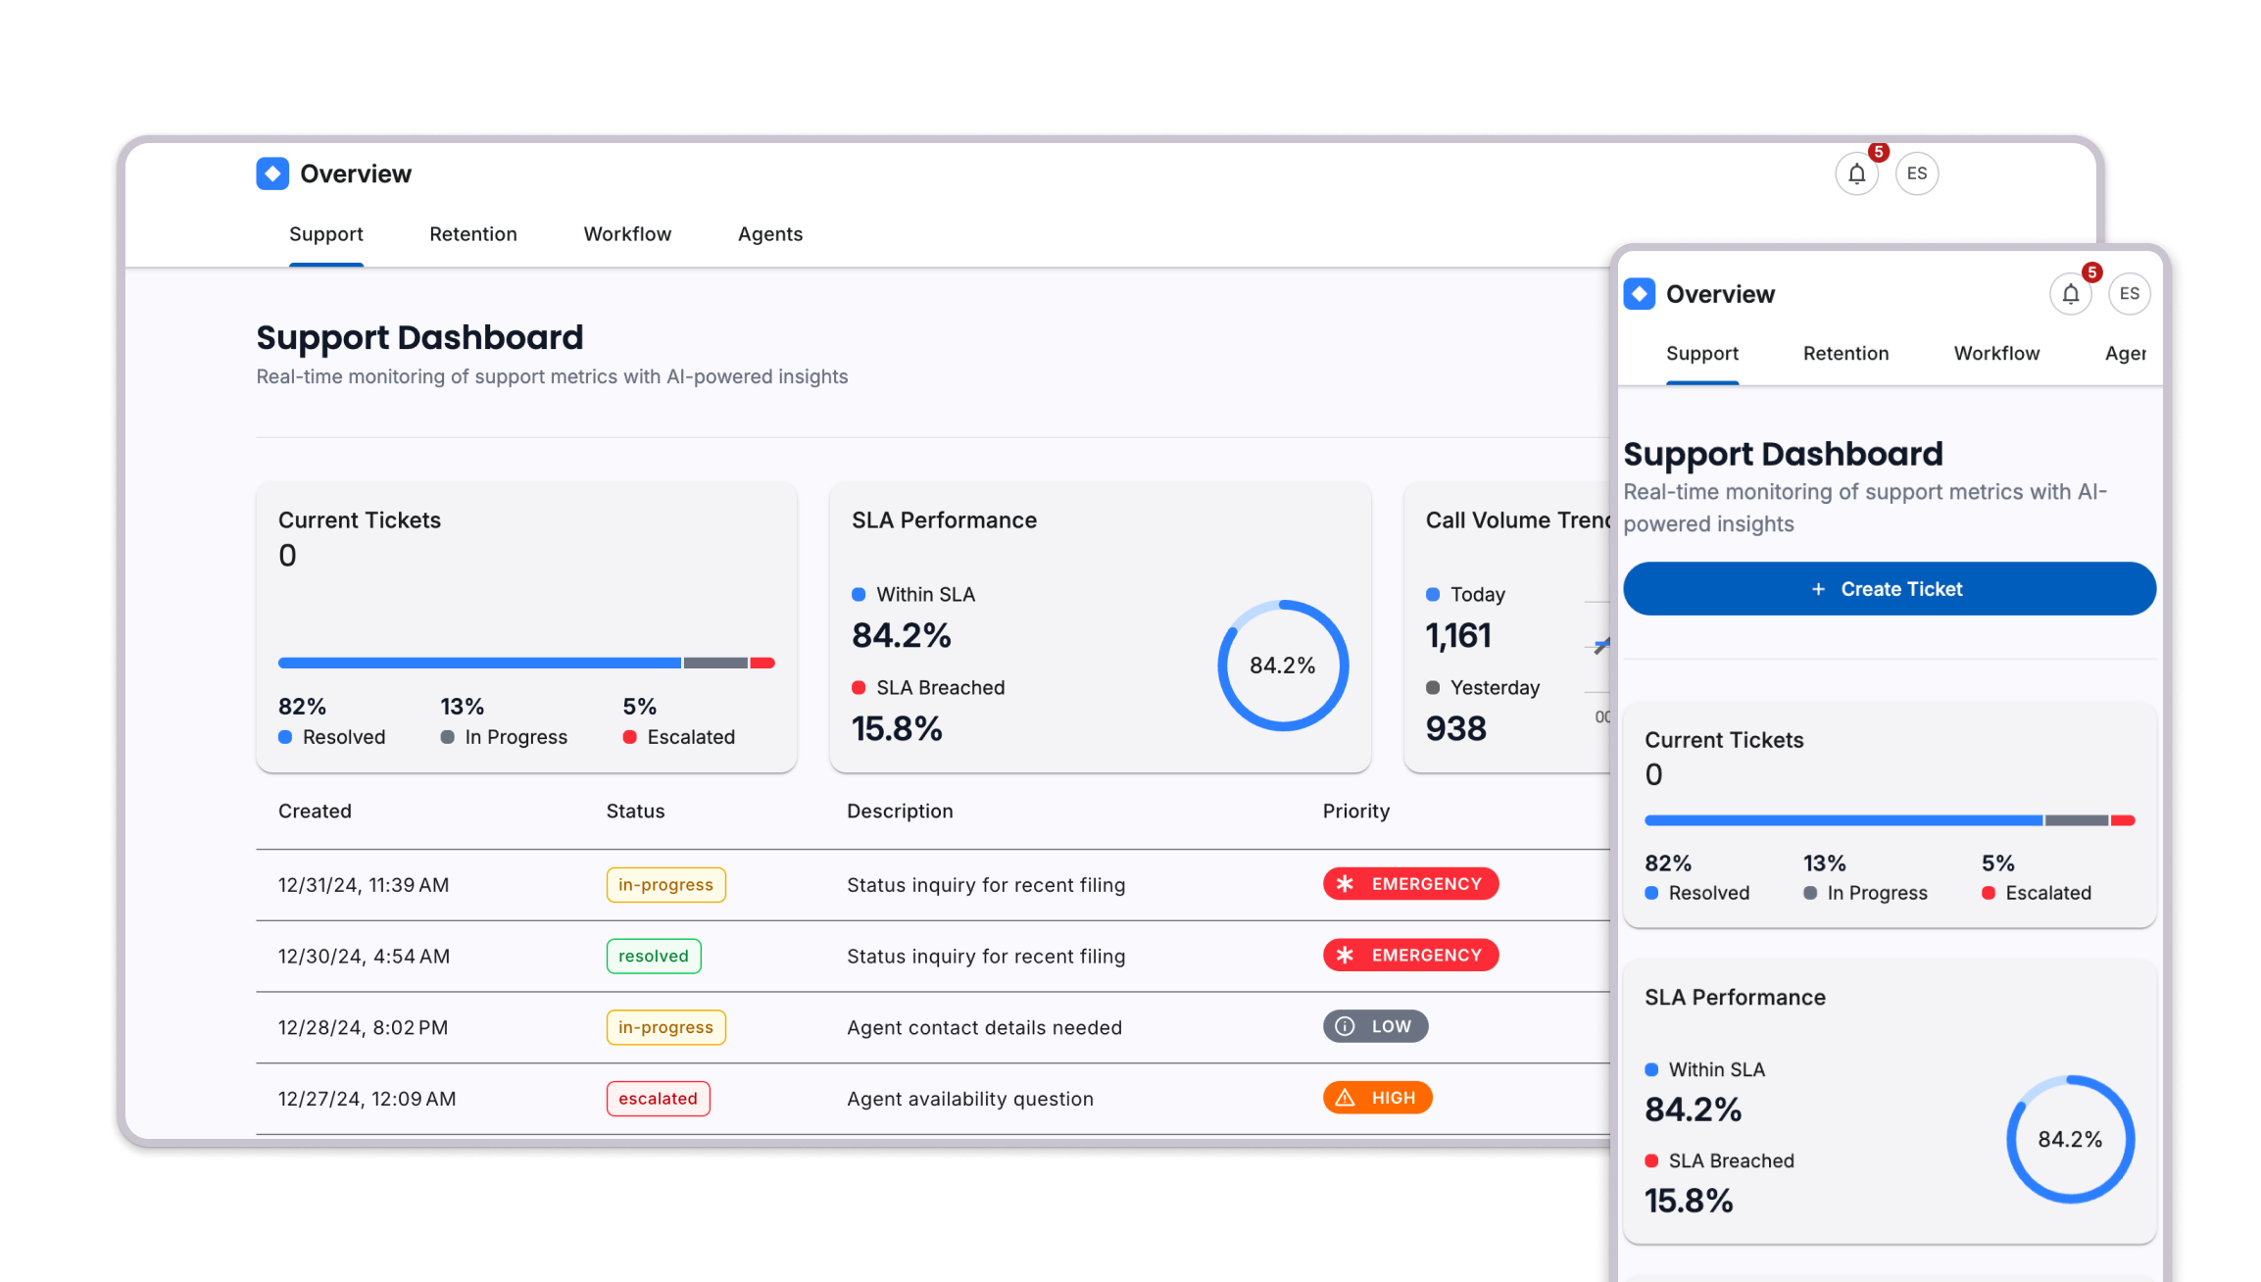The image size is (2261, 1282).
Task: Expand the Priority column header
Action: (x=1355, y=811)
